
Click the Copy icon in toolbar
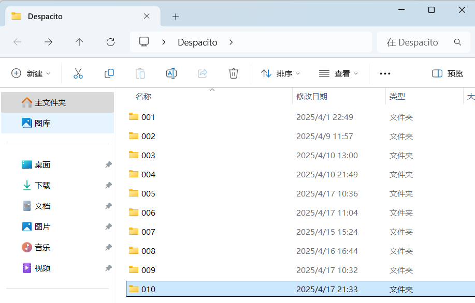(x=109, y=73)
